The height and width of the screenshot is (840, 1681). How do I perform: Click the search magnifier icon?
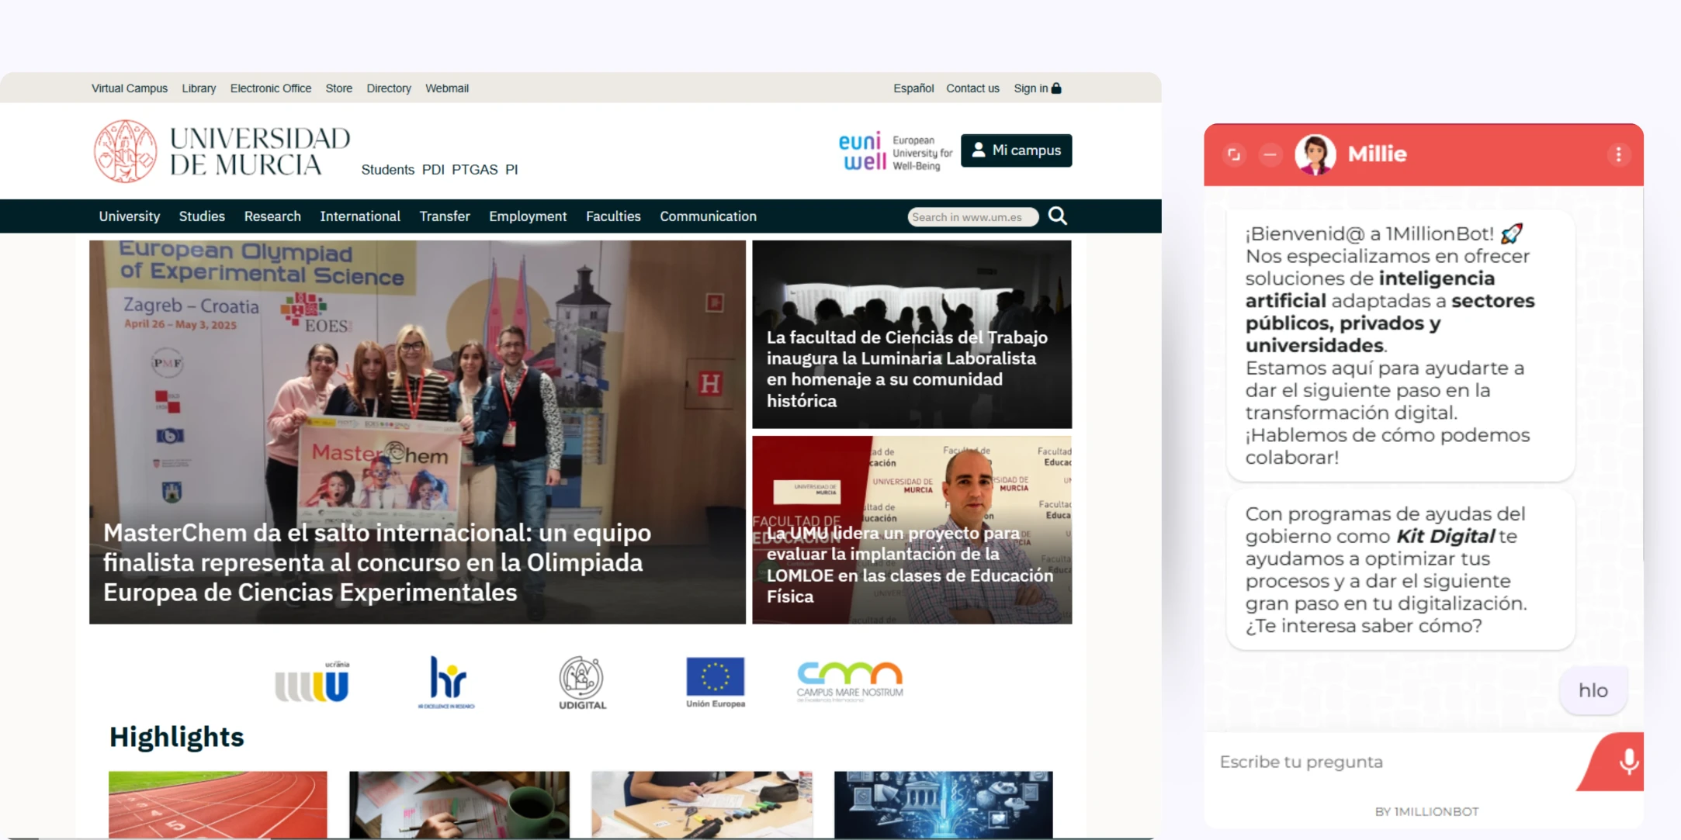(x=1057, y=216)
